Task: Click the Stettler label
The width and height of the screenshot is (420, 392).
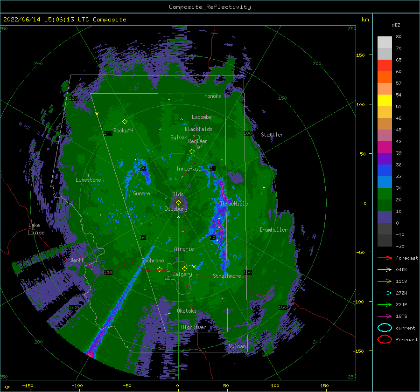Action: [x=272, y=135]
